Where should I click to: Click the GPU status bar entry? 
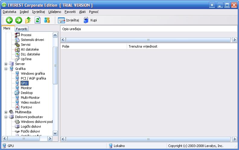pyautogui.click(x=11, y=146)
